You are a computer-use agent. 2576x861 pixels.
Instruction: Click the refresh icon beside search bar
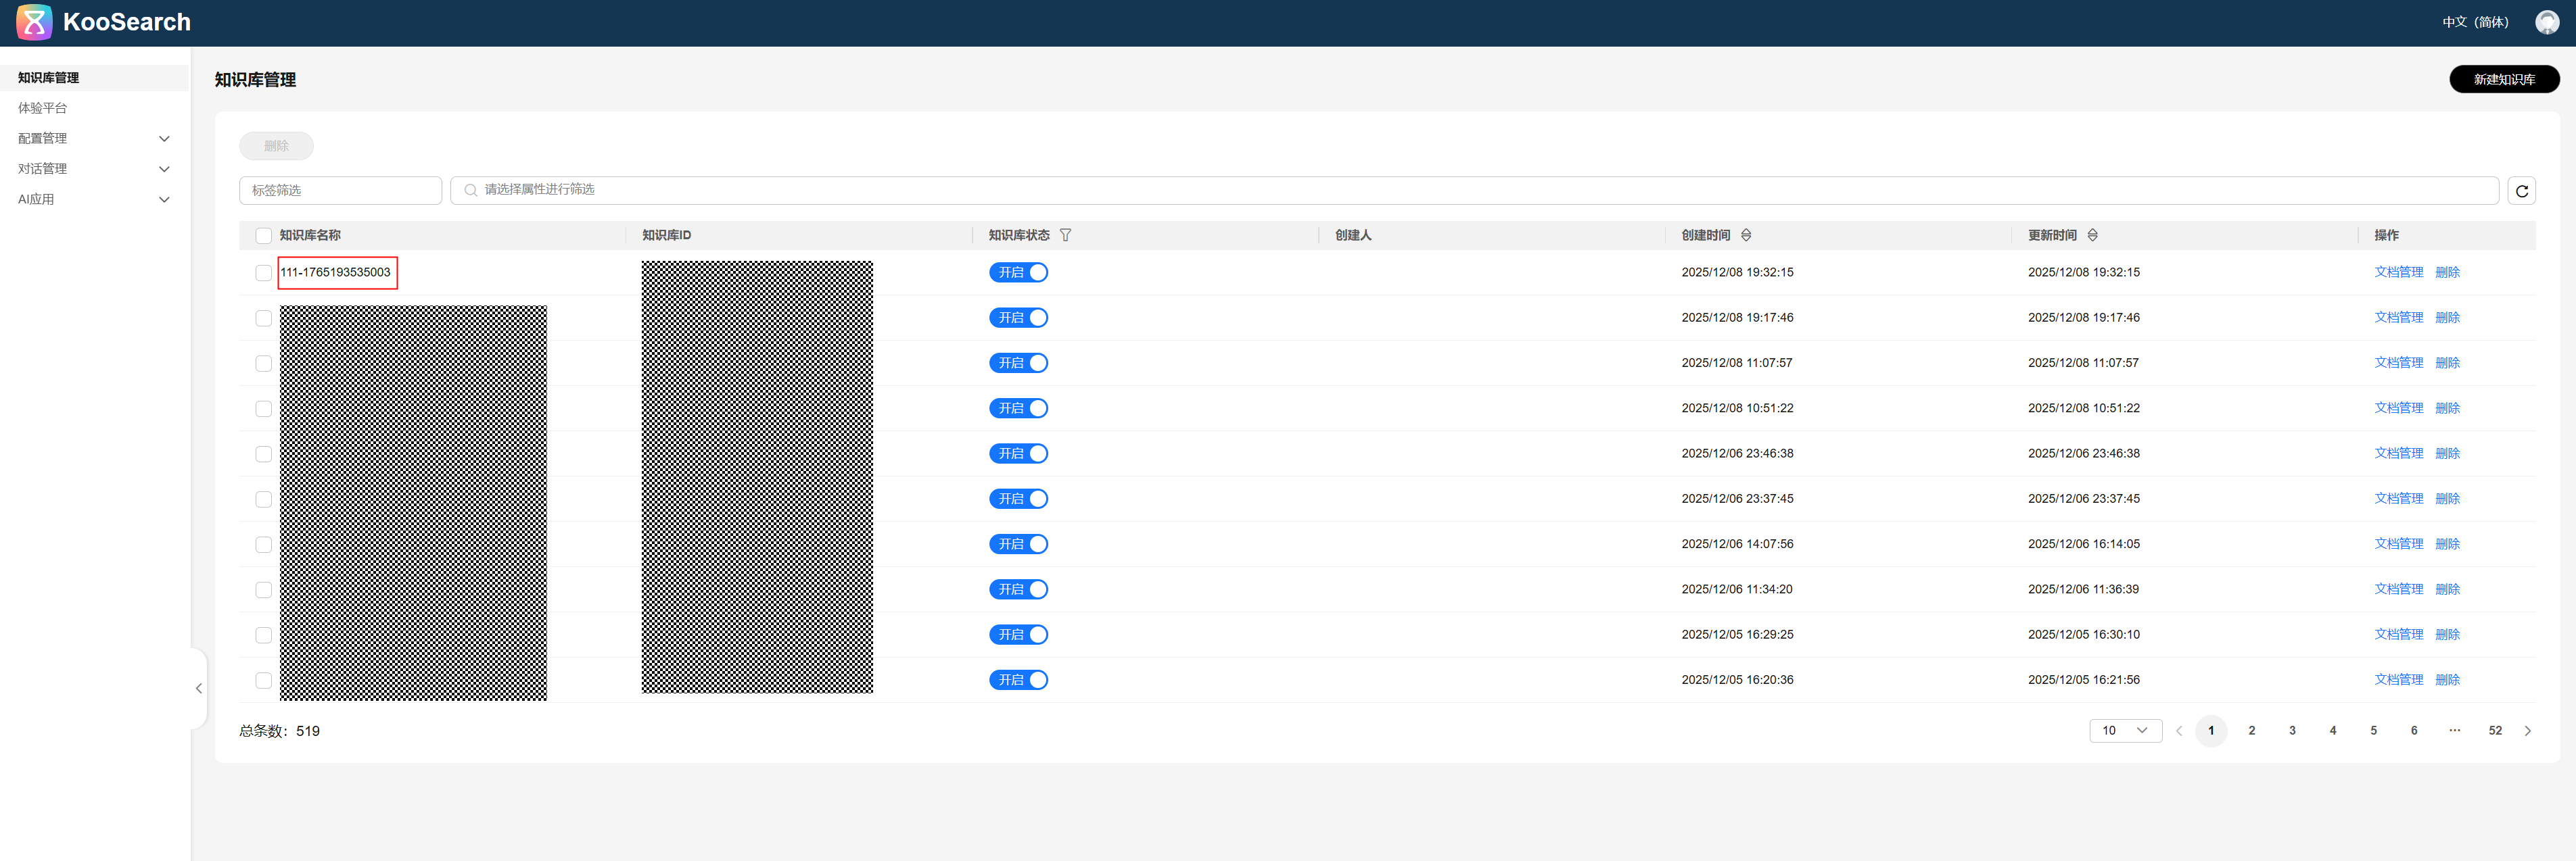pos(2521,191)
